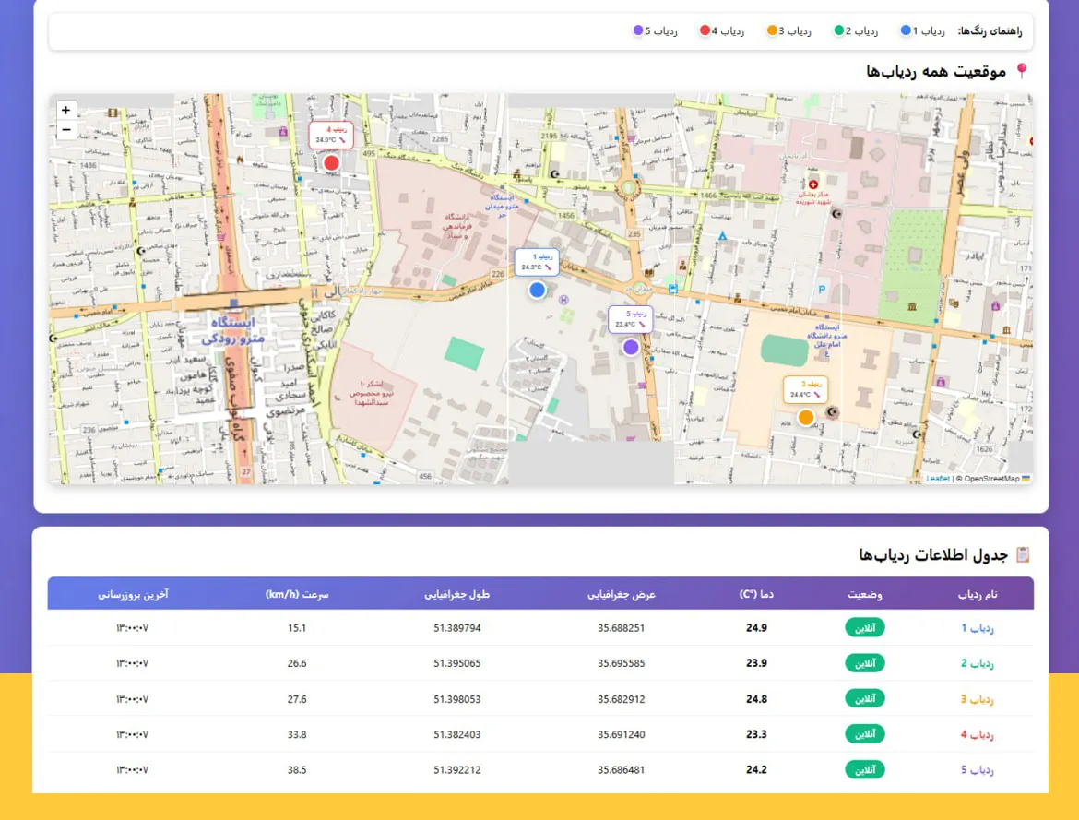Click the map zoom in (+) button
This screenshot has width=1079, height=820.
65,110
